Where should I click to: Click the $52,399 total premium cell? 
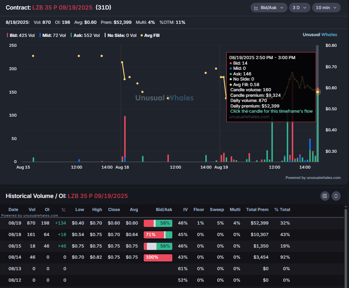tap(260, 223)
